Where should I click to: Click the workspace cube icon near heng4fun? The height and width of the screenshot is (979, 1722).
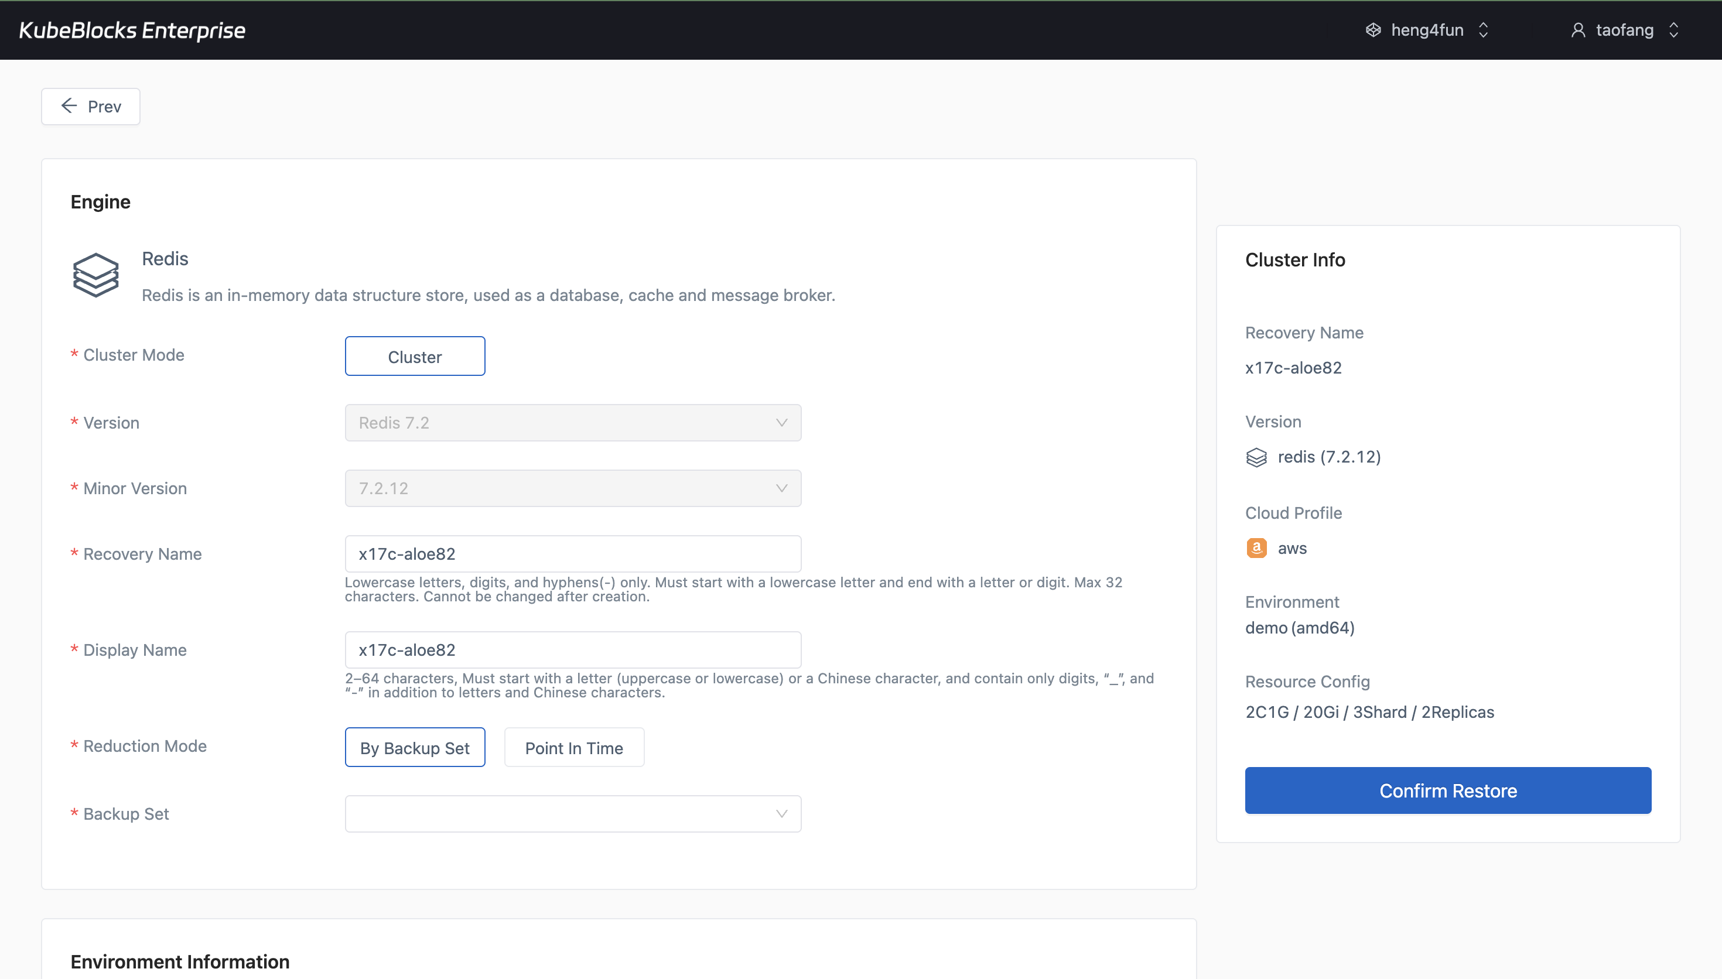coord(1372,30)
